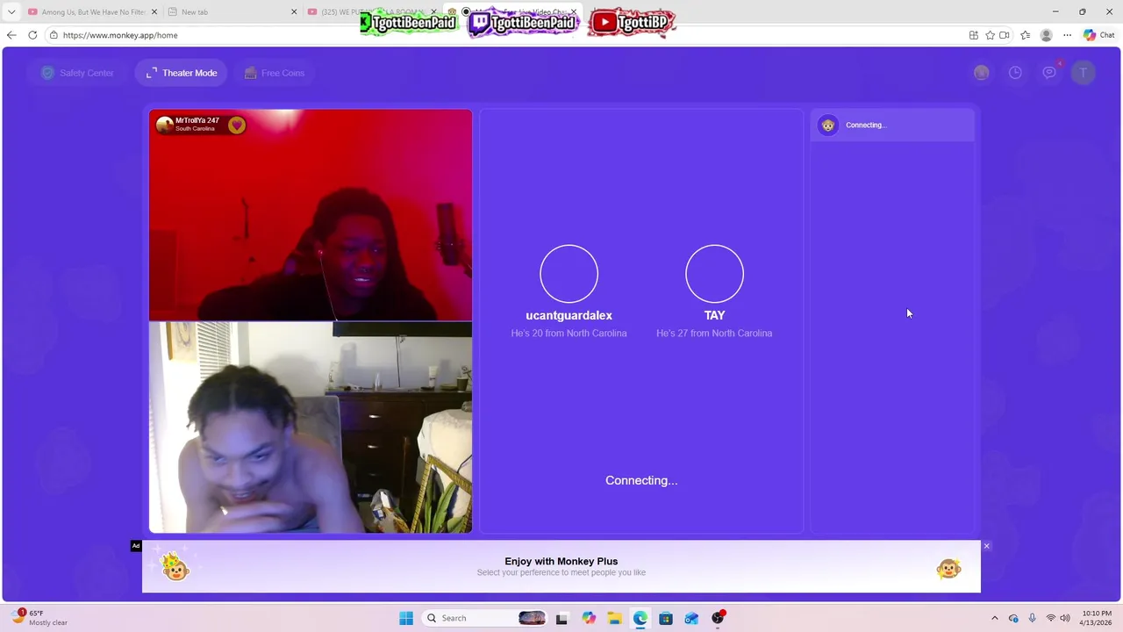Open OBS Studio from the taskbar
The width and height of the screenshot is (1123, 632).
(718, 618)
